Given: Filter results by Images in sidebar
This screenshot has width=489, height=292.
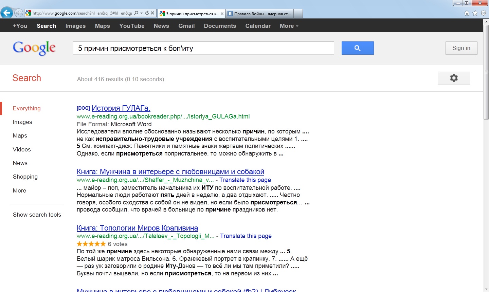Looking at the screenshot, I should (x=22, y=122).
